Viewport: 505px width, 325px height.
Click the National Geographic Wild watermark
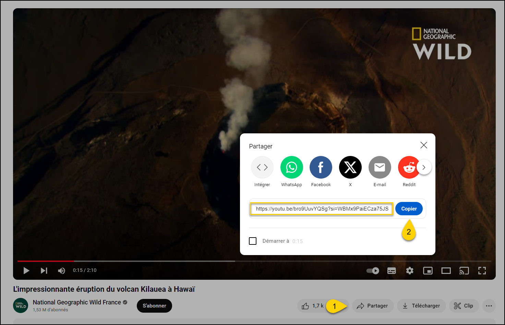coord(442,44)
